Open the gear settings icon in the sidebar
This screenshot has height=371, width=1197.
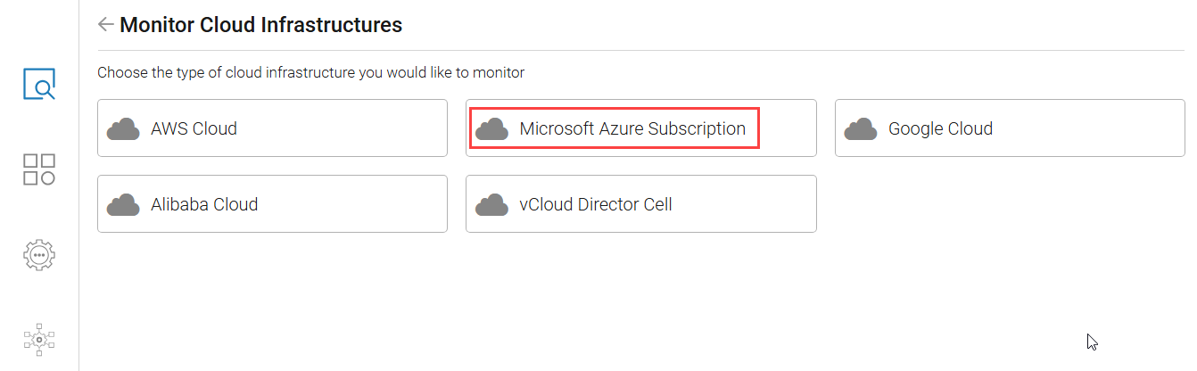click(39, 254)
